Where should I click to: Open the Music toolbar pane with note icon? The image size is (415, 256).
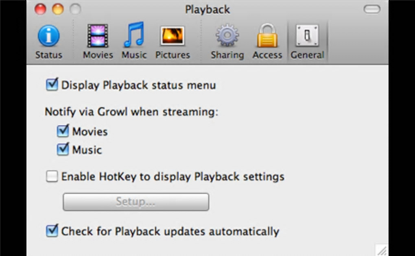tap(134, 42)
